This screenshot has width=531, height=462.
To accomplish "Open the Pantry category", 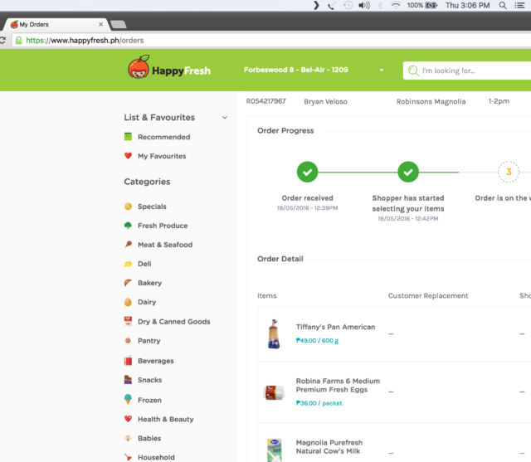I will 149,341.
